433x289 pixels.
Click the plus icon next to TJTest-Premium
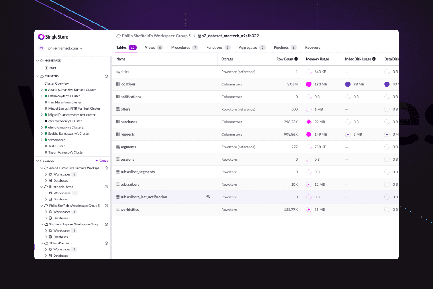point(106,243)
